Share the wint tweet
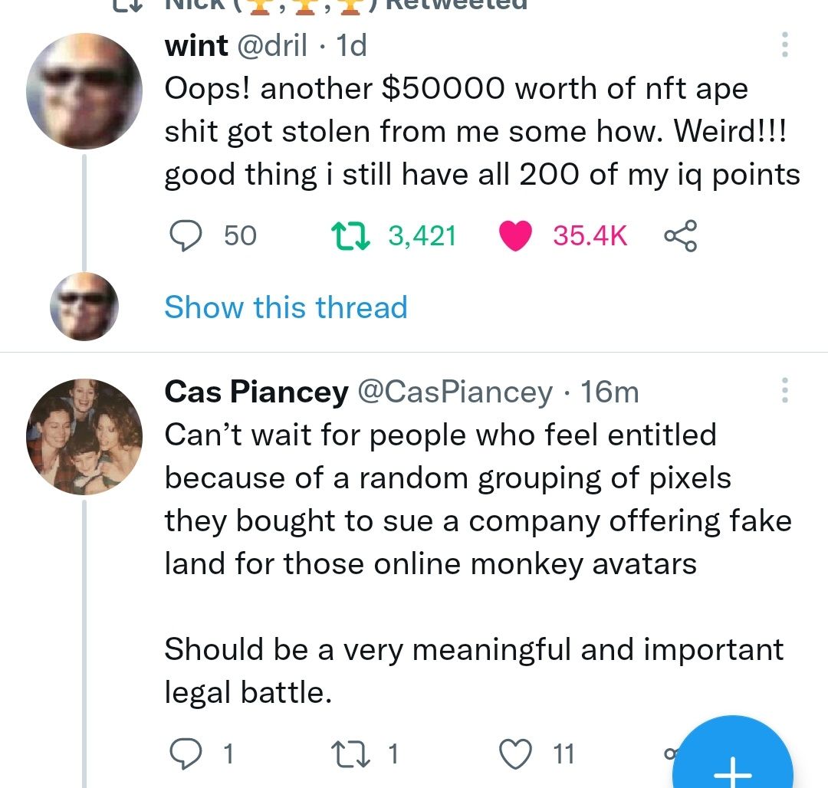 point(679,236)
